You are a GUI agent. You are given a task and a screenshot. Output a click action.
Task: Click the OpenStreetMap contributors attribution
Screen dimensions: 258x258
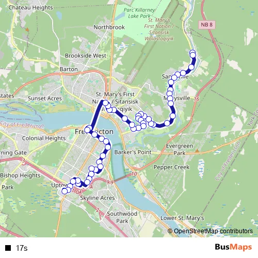[x=210, y=231]
